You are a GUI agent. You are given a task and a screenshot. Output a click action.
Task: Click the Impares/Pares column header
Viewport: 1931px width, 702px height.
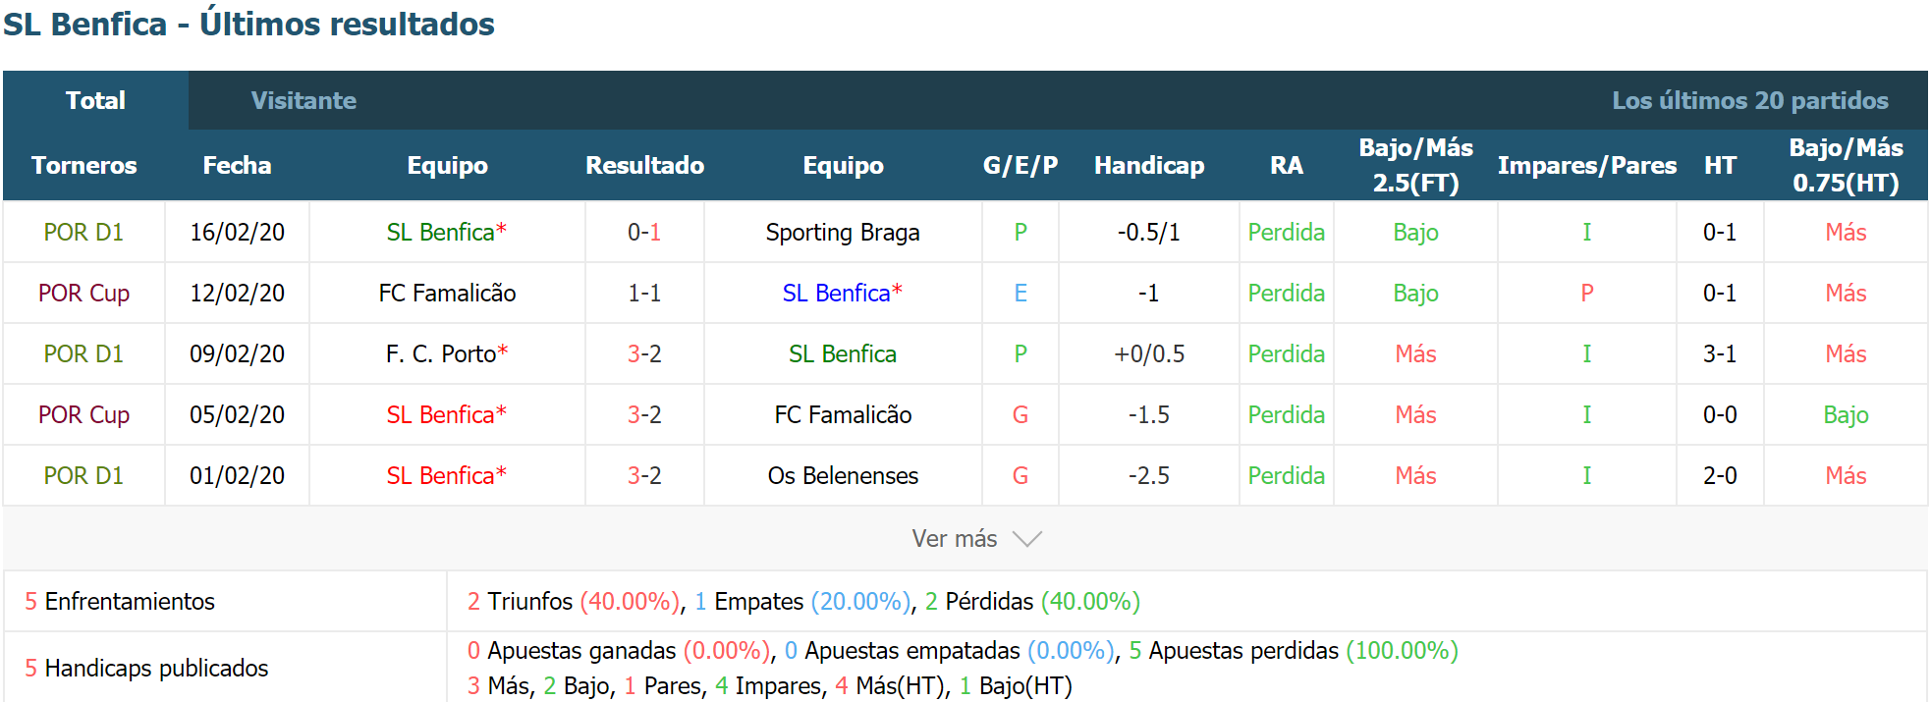pyautogui.click(x=1586, y=165)
